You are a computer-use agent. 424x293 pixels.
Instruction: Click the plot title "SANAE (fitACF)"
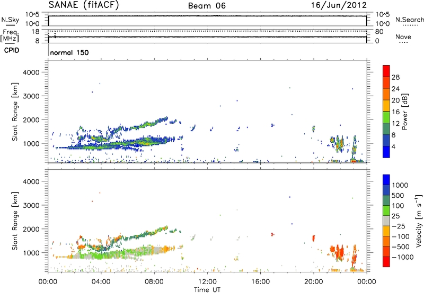click(x=84, y=5)
